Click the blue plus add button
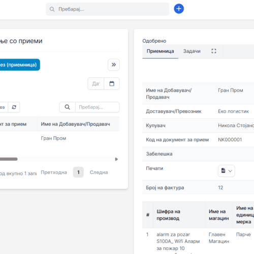The height and width of the screenshot is (254, 254). 179,9
